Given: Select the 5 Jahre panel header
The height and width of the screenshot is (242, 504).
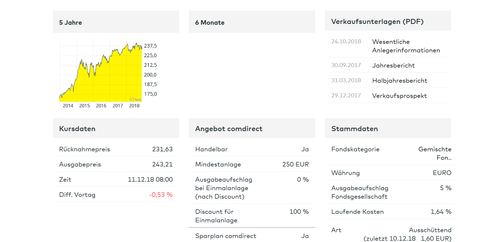Looking at the screenshot, I should (x=116, y=22).
